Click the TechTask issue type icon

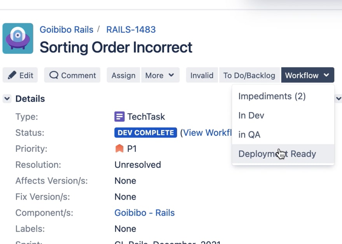tap(120, 117)
